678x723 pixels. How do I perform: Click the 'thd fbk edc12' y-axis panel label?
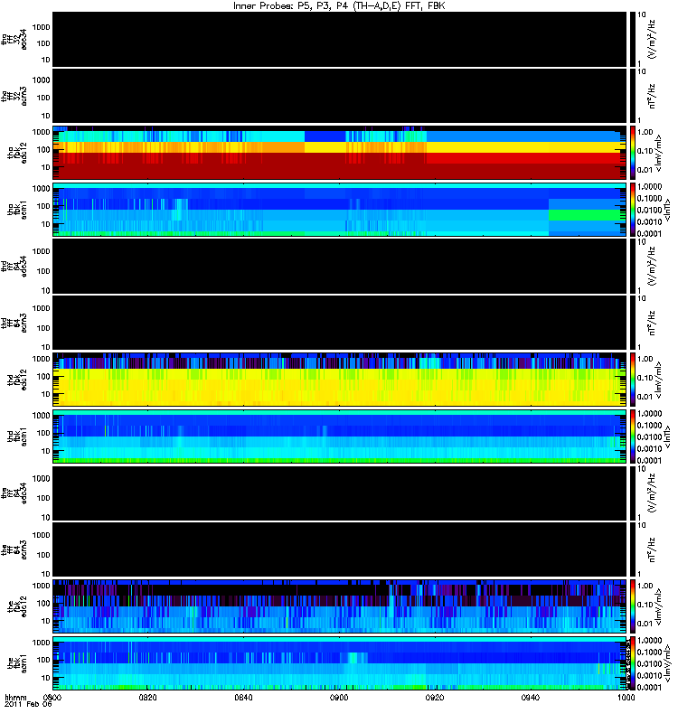(x=17, y=380)
